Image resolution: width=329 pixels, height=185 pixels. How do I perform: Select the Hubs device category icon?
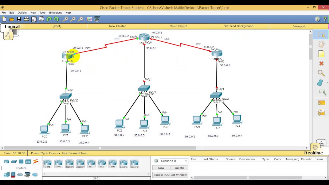tap(21, 161)
